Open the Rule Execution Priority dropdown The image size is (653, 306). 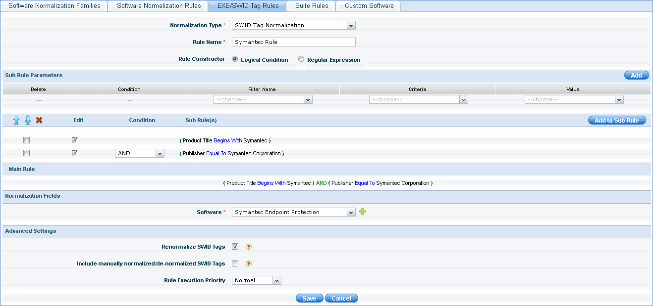(256, 280)
